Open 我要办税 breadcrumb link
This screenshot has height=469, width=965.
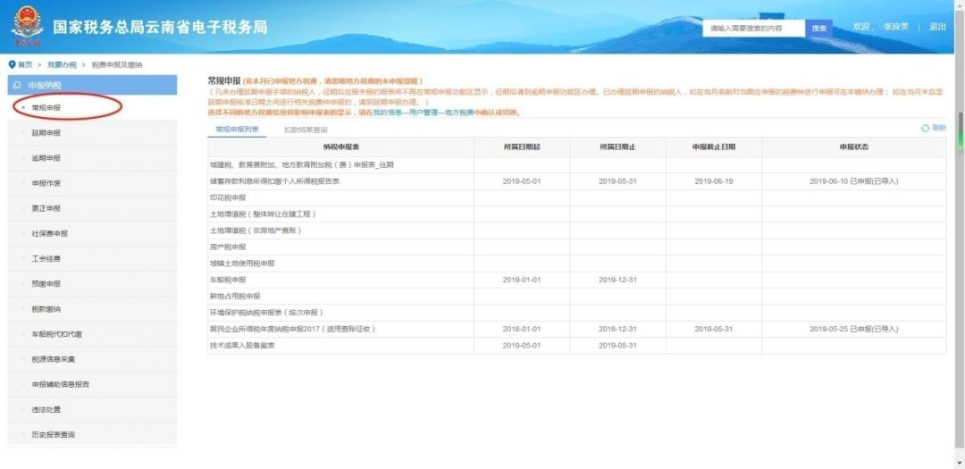click(x=63, y=64)
